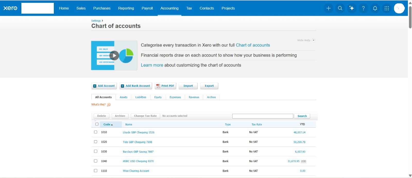
Task: Expand the Reporting menu in the navigation bar
Action: pyautogui.click(x=126, y=8)
